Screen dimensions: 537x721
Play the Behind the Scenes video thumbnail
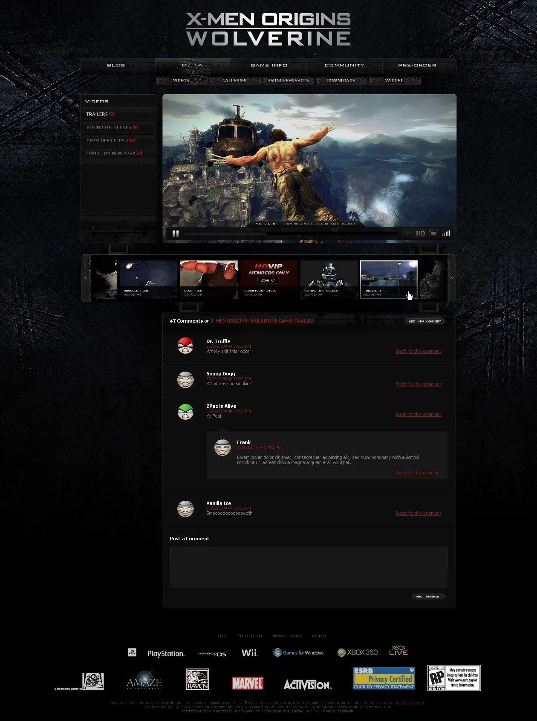(329, 279)
